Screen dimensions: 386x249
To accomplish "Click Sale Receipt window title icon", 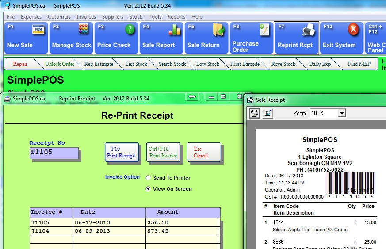I will (x=250, y=100).
